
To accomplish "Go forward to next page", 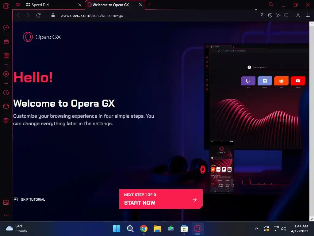I will pyautogui.click(x=28, y=15).
